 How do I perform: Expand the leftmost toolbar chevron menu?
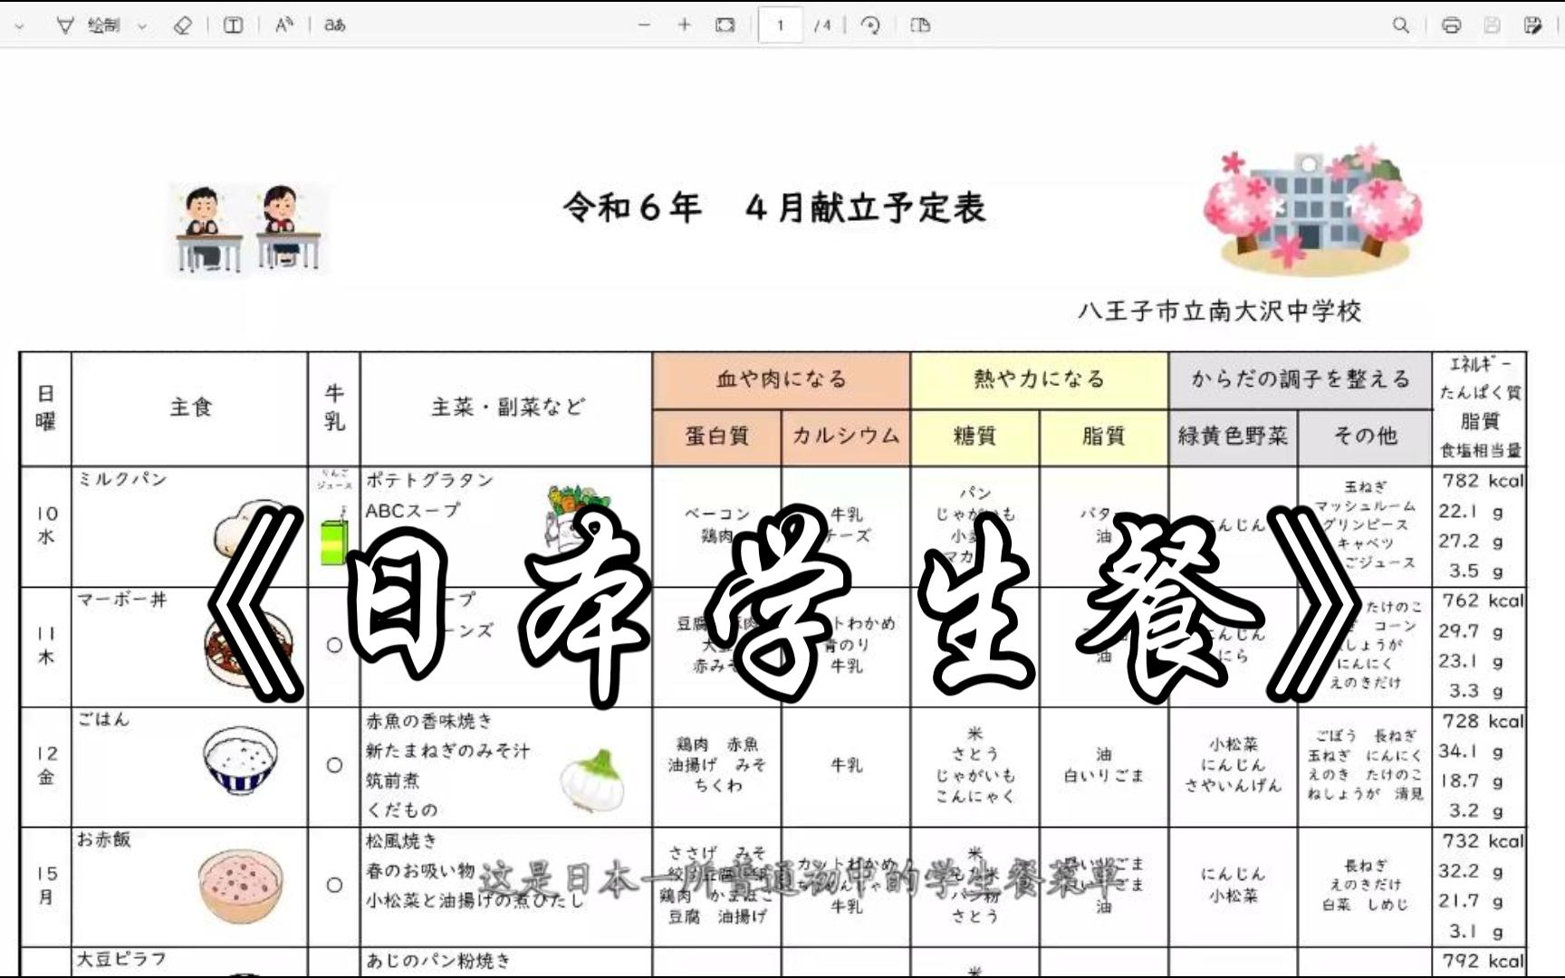tap(18, 25)
